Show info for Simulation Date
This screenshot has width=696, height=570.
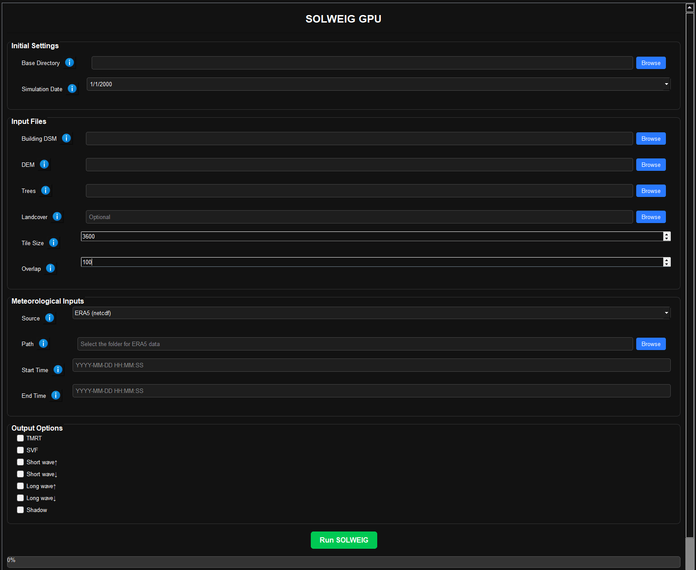click(x=72, y=89)
